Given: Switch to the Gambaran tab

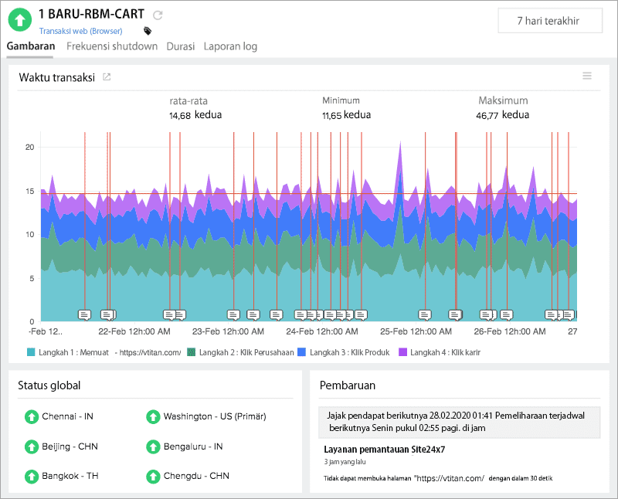Looking at the screenshot, I should tap(31, 46).
